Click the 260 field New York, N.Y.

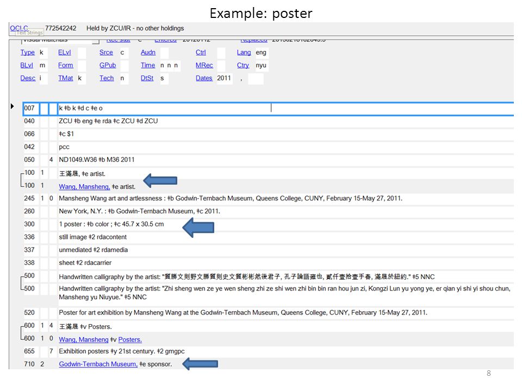(x=139, y=211)
